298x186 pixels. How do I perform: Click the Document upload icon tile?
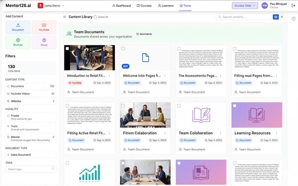(18, 27)
